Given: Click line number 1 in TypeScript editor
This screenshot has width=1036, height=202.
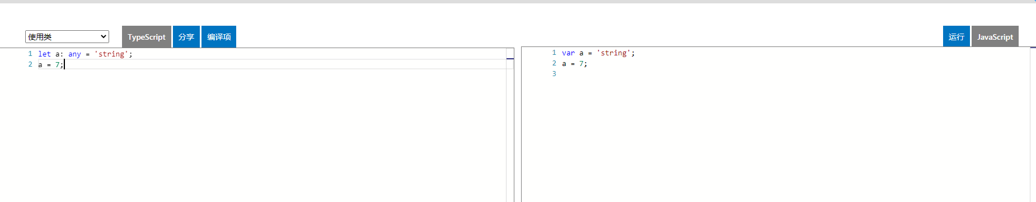Looking at the screenshot, I should pyautogui.click(x=30, y=54).
